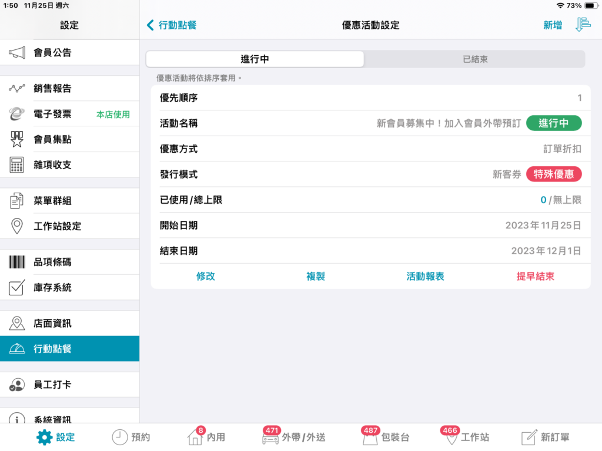Tap the pin icon for 工作站
The width and height of the screenshot is (602, 451).
451,438
